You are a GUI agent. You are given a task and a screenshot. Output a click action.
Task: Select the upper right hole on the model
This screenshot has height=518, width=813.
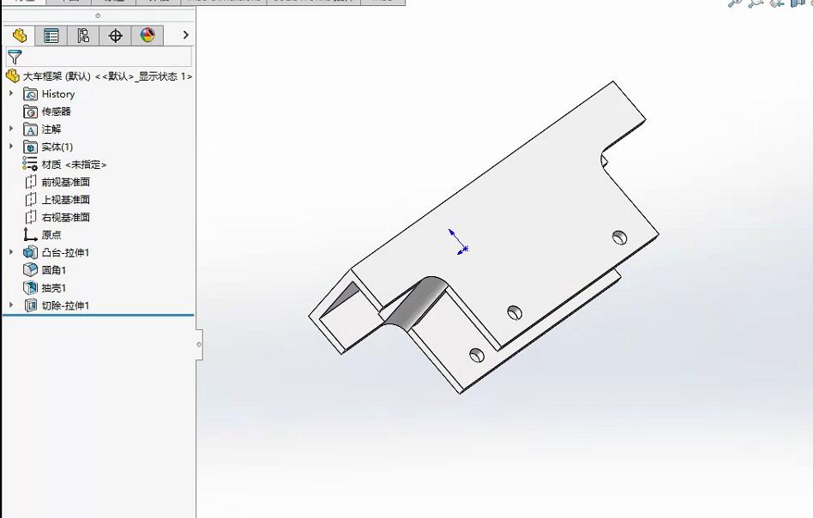(619, 238)
